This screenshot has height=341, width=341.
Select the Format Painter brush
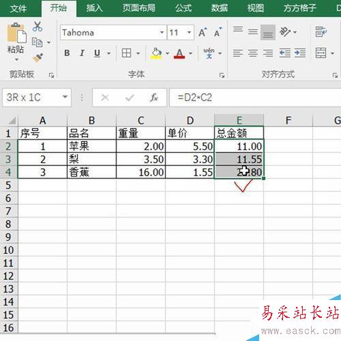[x=38, y=58]
